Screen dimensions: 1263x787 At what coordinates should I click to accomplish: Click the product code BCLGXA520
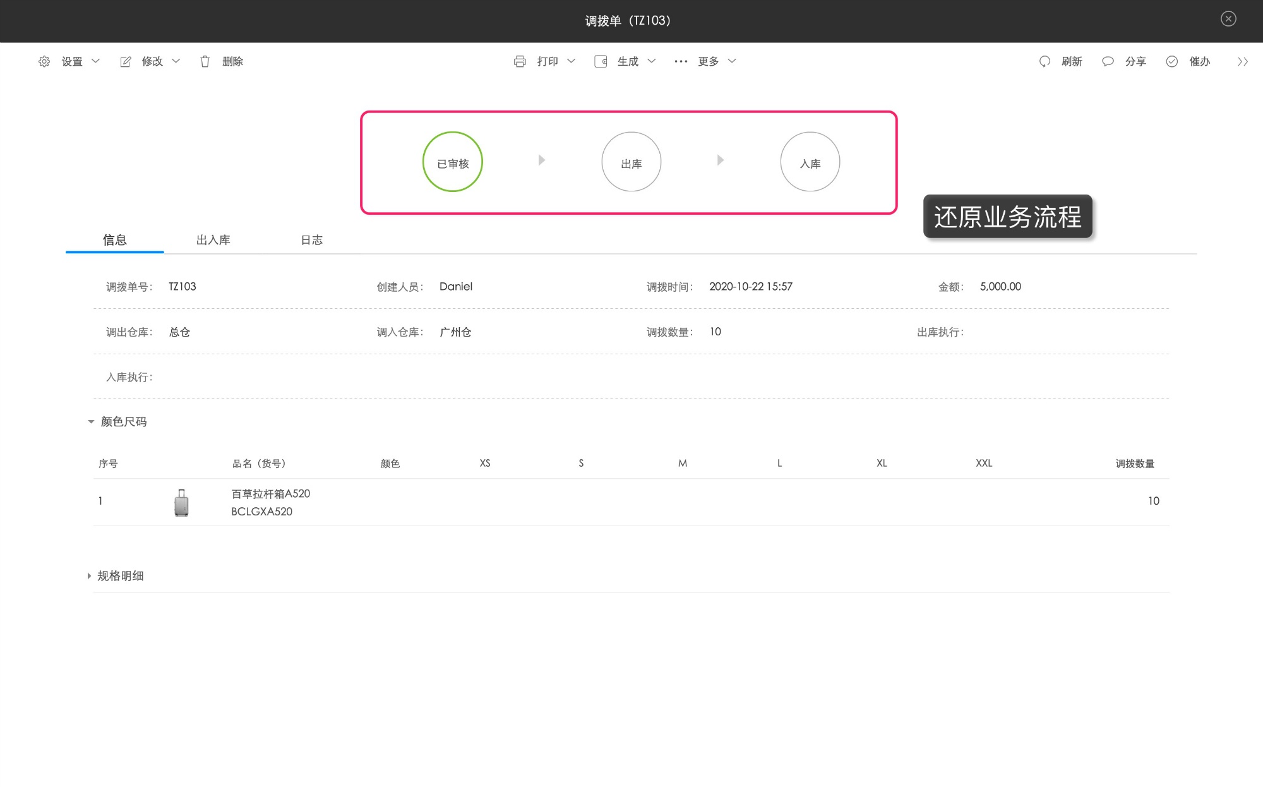[x=261, y=512]
